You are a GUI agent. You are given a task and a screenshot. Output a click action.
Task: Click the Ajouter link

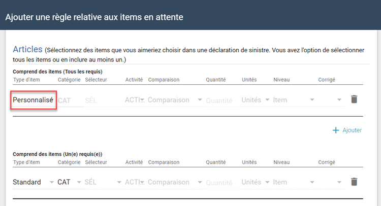point(352,130)
